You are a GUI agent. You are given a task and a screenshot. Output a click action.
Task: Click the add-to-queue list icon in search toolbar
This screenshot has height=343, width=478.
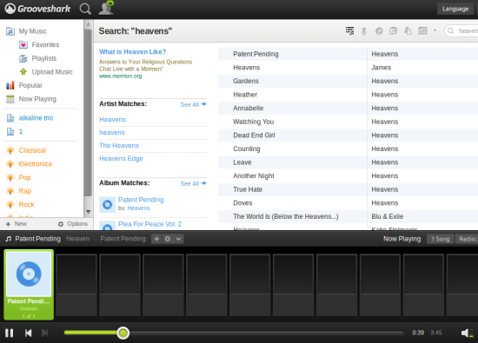point(349,30)
